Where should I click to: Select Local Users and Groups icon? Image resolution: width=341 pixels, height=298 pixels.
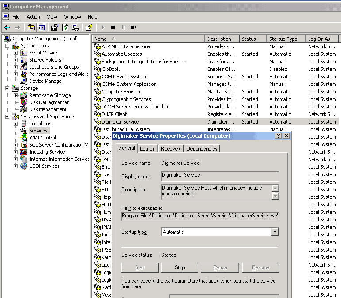coord(24,67)
